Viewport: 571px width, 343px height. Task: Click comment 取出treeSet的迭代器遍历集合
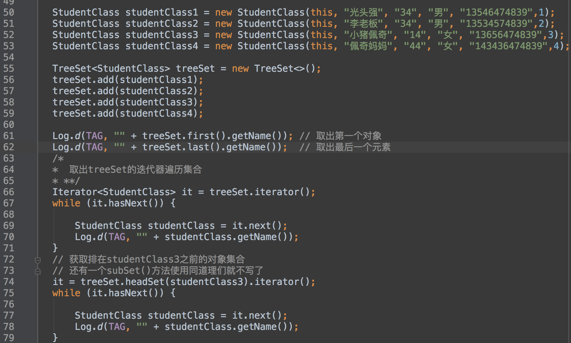click(136, 170)
